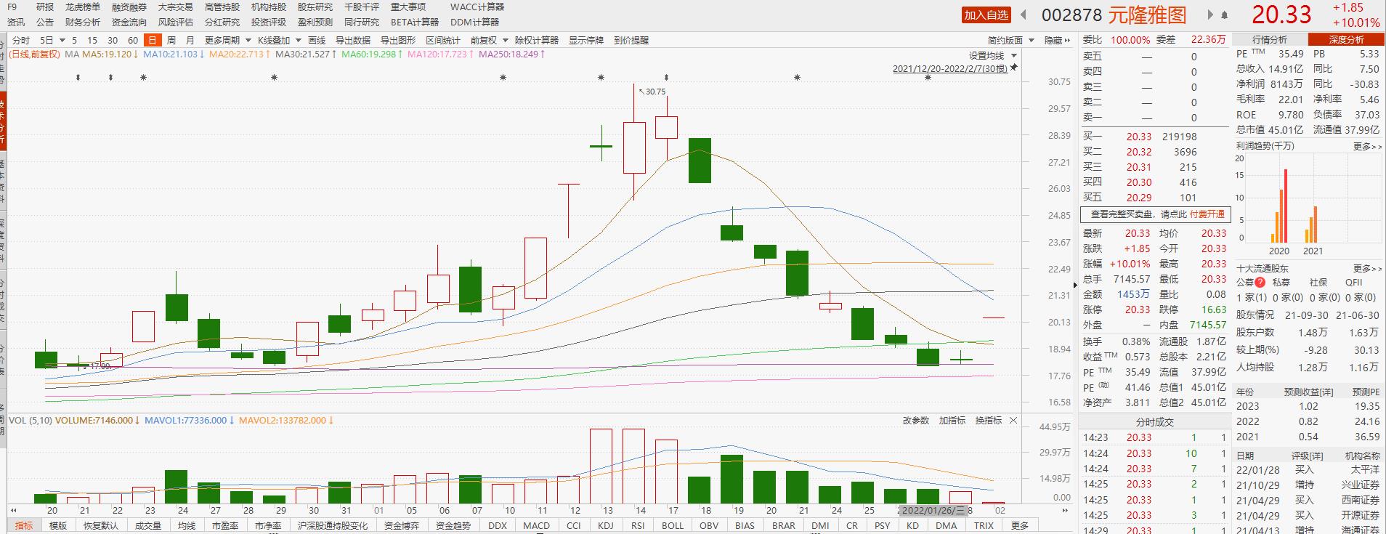1386x534 pixels.
Task: Click the next stock right arrow
Action: click(x=1211, y=15)
